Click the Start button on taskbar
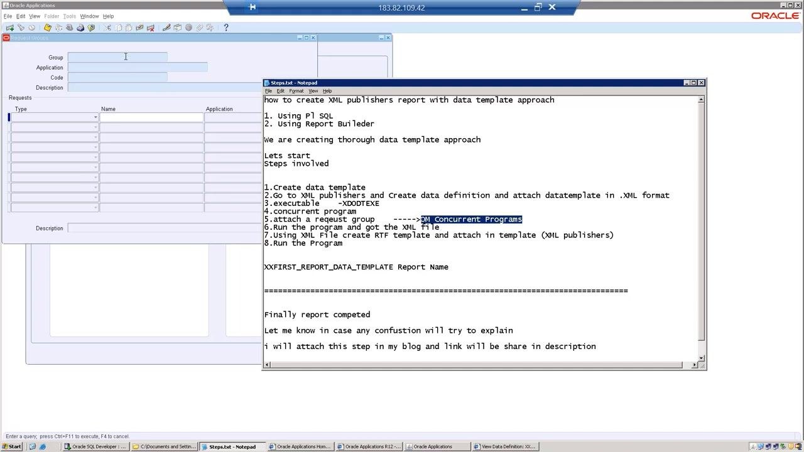Image resolution: width=804 pixels, height=452 pixels. pyautogui.click(x=12, y=446)
